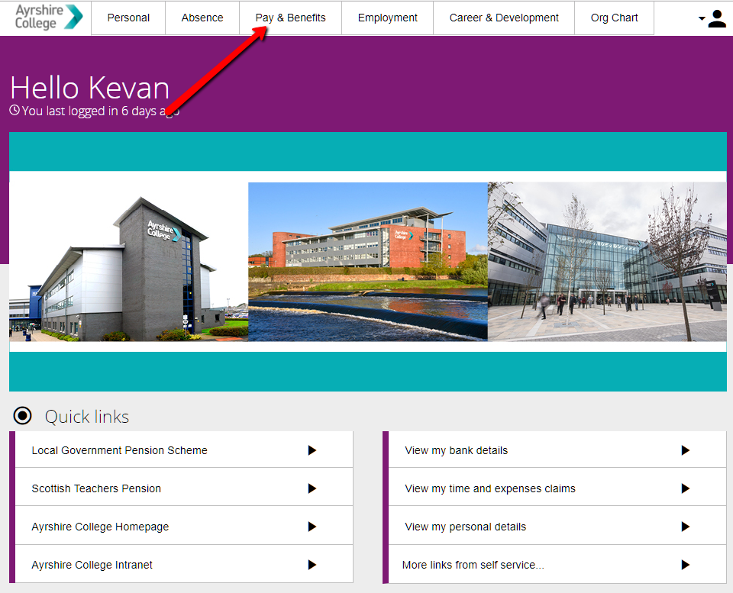Click arrow on Ayrshire College Homepage row
The height and width of the screenshot is (593, 733).
[312, 527]
